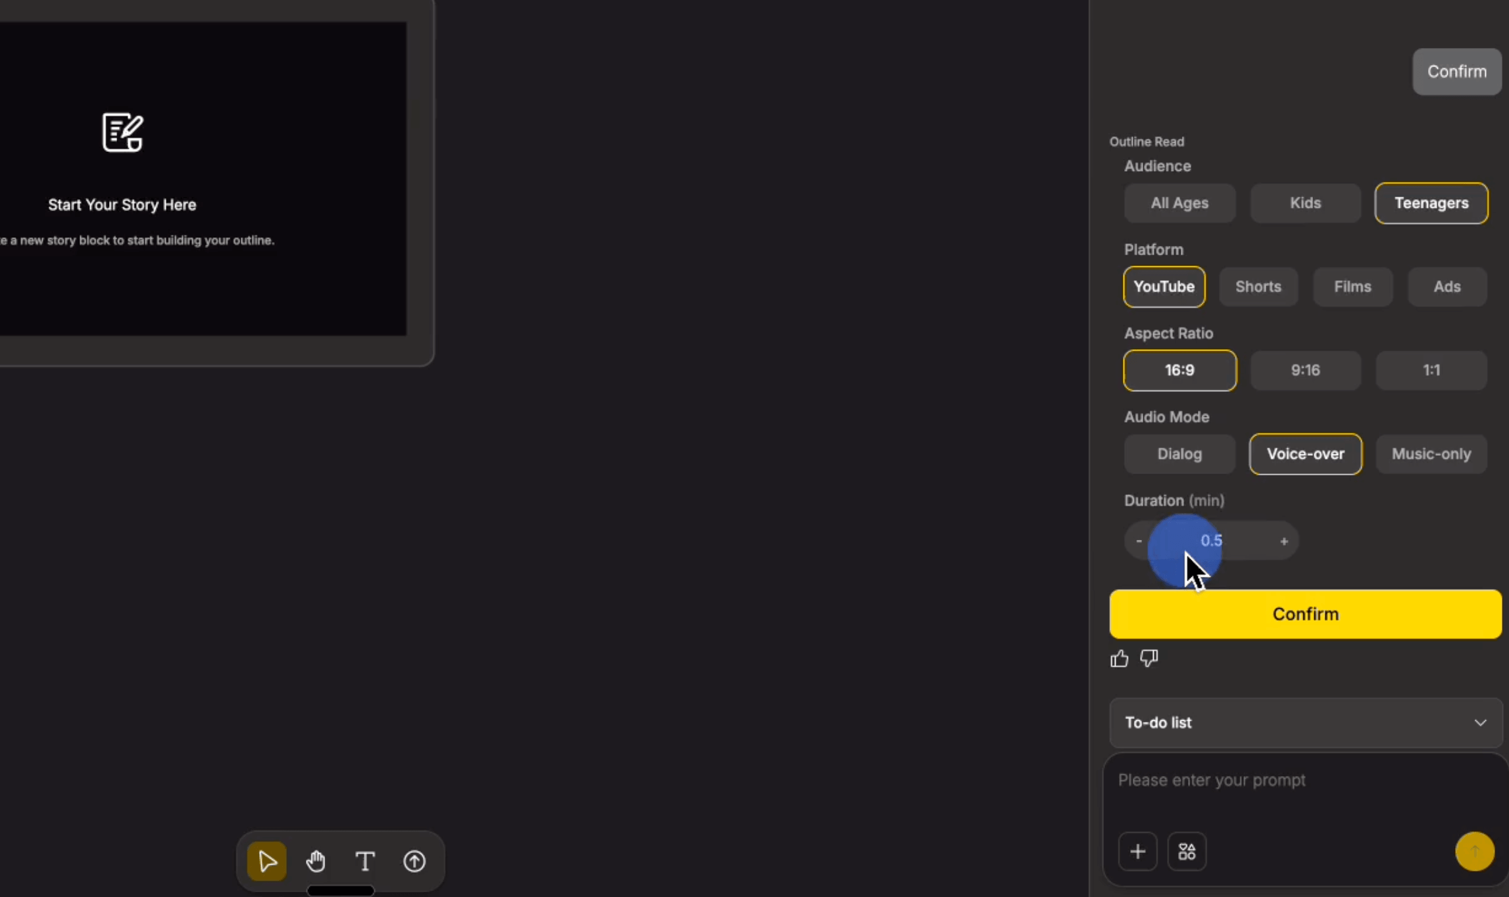
Task: Select Kids audience option
Action: click(1305, 203)
